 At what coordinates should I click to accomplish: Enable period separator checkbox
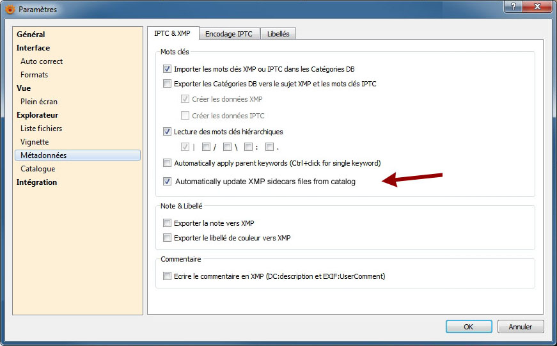(270, 146)
